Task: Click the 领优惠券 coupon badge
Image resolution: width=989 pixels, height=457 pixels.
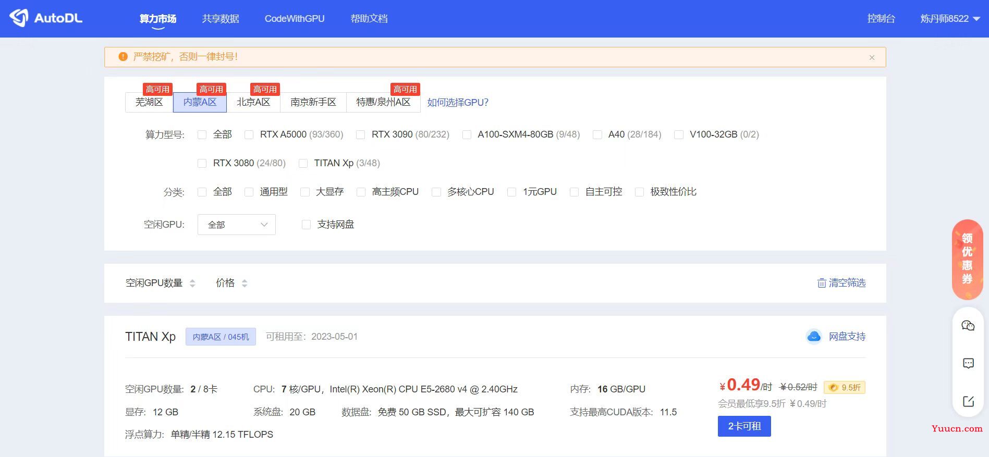Action: point(968,259)
